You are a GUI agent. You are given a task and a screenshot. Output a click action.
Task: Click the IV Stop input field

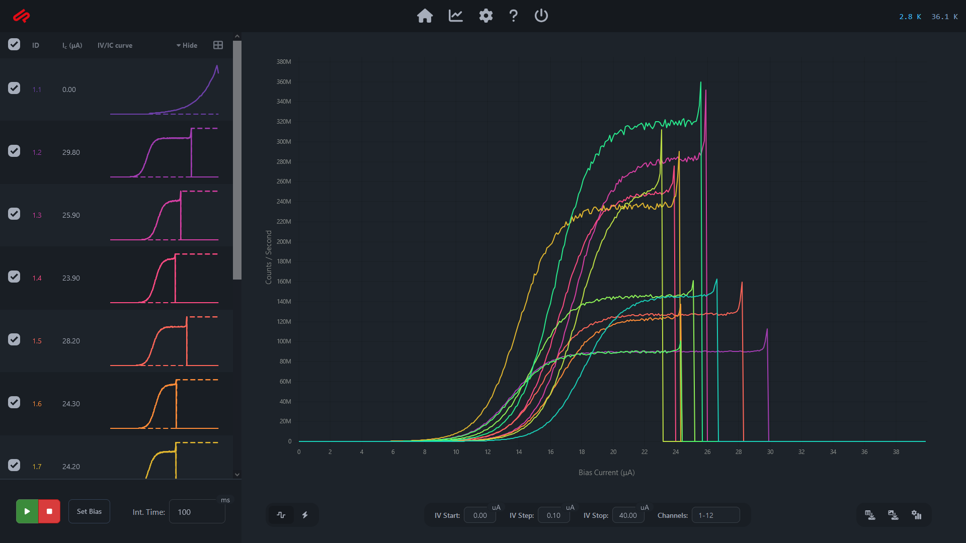pyautogui.click(x=628, y=515)
